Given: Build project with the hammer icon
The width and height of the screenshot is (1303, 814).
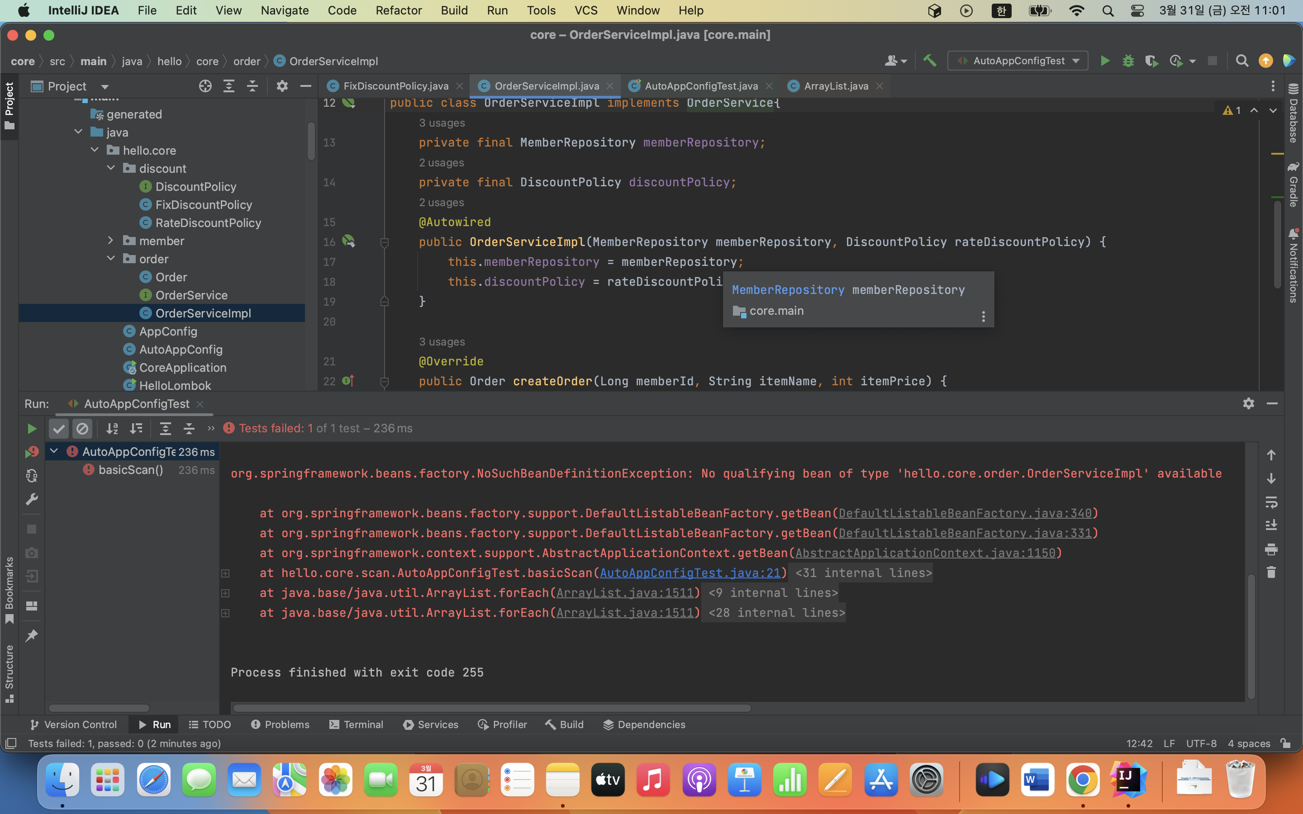Looking at the screenshot, I should (930, 61).
